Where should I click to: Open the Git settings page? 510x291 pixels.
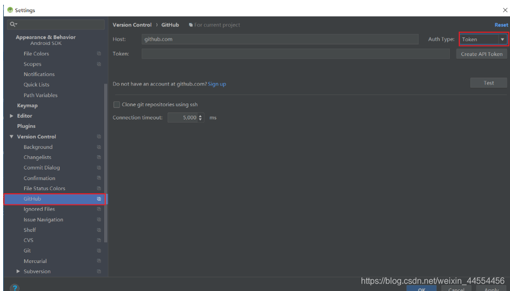27,250
